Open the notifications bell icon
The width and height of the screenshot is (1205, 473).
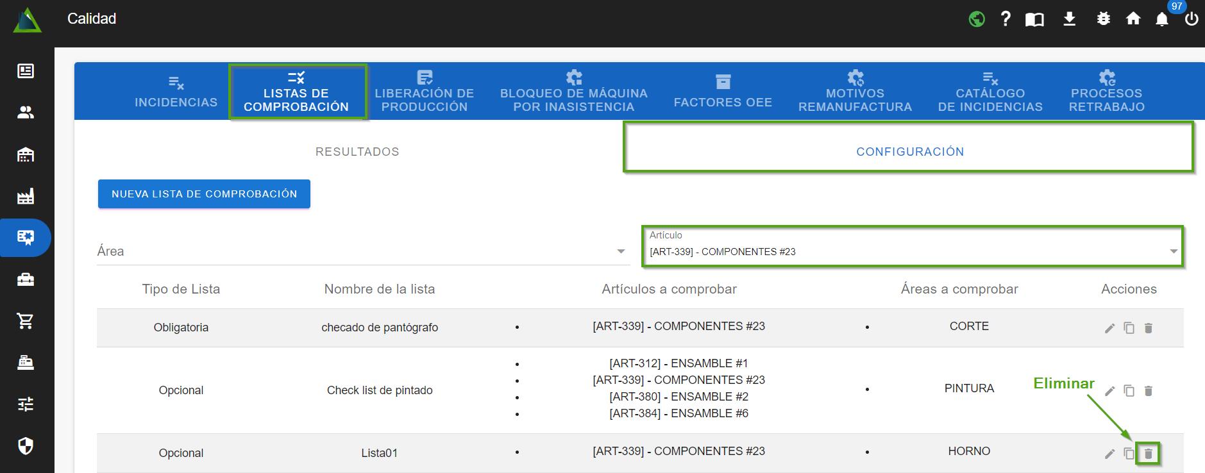pyautogui.click(x=1161, y=19)
